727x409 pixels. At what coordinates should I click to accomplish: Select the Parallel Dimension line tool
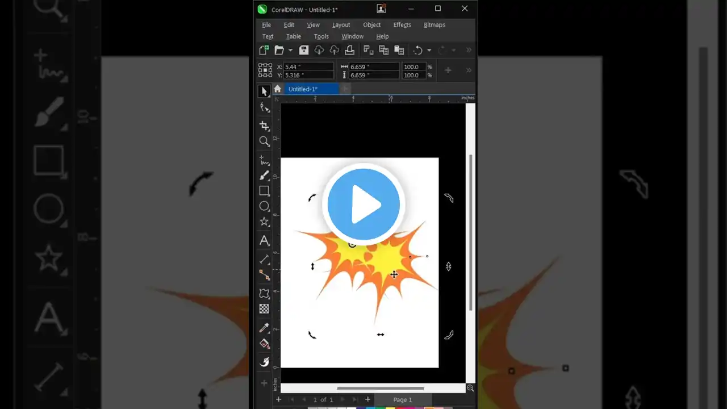264,259
